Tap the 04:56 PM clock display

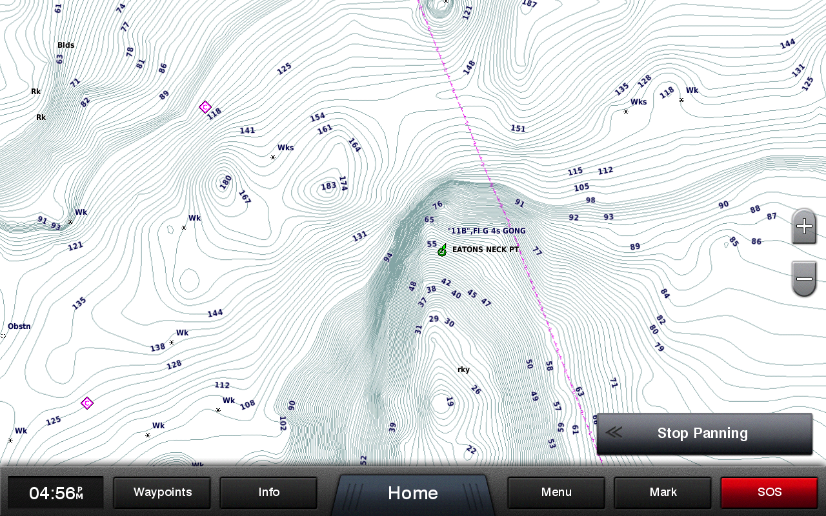pos(55,493)
